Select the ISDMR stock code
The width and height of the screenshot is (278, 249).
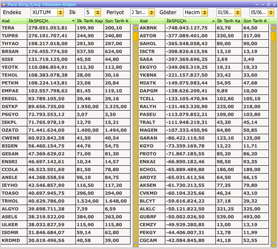tap(10, 232)
